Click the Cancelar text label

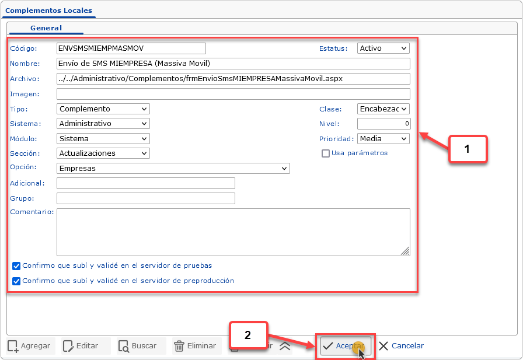point(407,346)
